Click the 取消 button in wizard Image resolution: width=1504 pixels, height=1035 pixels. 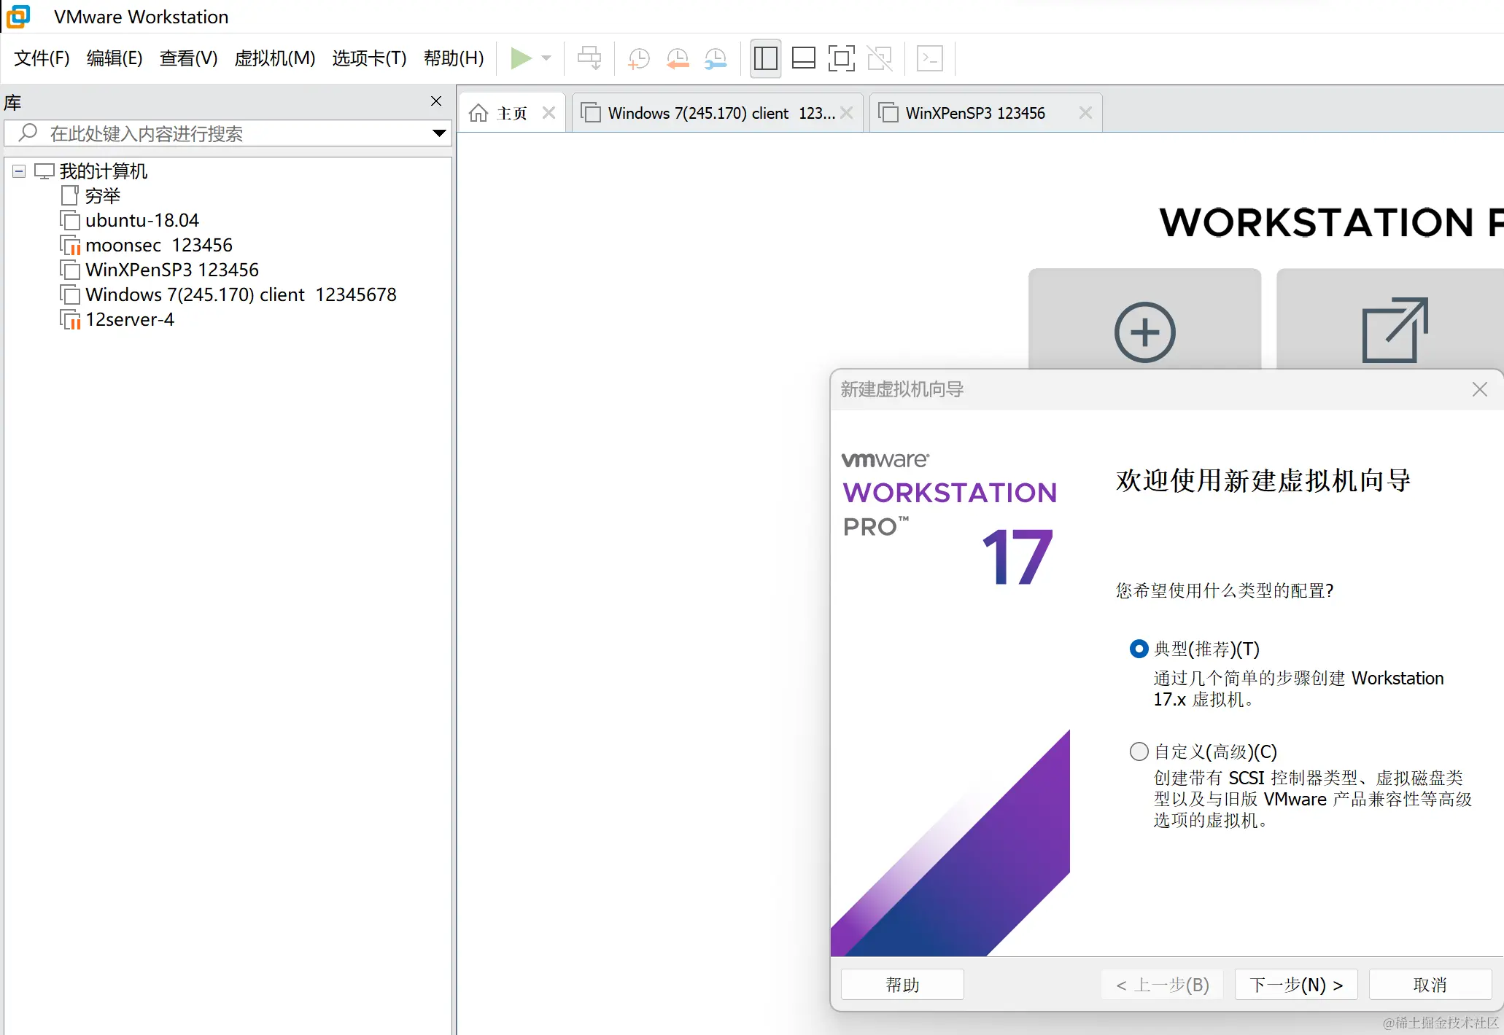coord(1429,985)
